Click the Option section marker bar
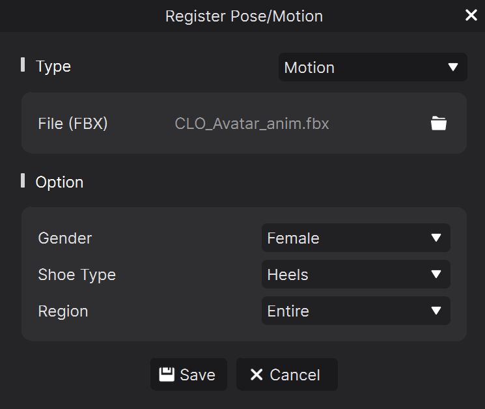Image resolution: width=485 pixels, height=409 pixels. point(23,180)
